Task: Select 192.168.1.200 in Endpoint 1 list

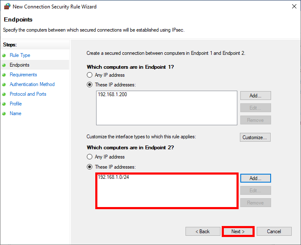Action: coord(113,94)
